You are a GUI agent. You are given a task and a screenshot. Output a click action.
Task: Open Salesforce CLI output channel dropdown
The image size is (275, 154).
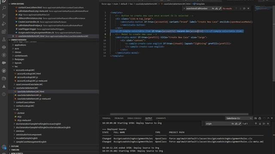(239, 118)
